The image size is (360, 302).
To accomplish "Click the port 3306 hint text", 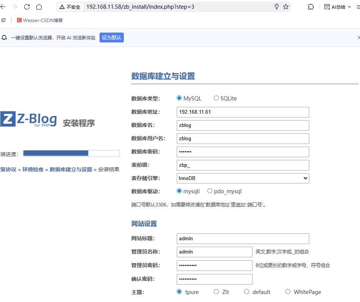I will pos(199,205).
